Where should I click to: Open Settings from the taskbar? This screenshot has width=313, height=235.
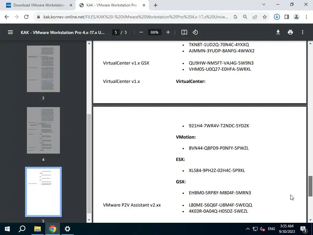point(68,229)
